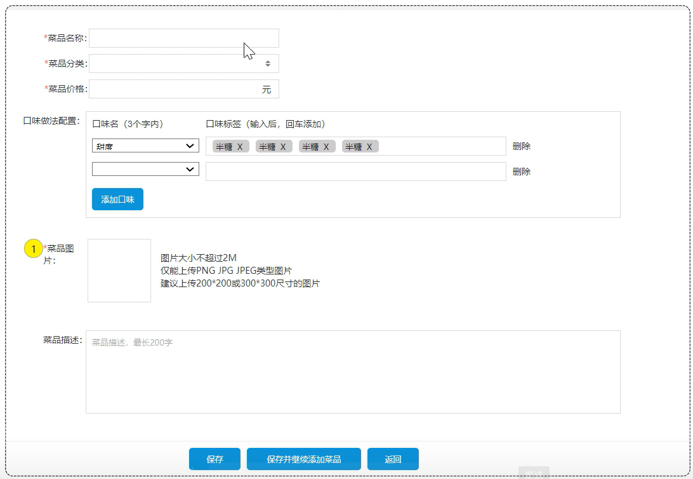Open the empty second flavor name dropdown

point(145,169)
